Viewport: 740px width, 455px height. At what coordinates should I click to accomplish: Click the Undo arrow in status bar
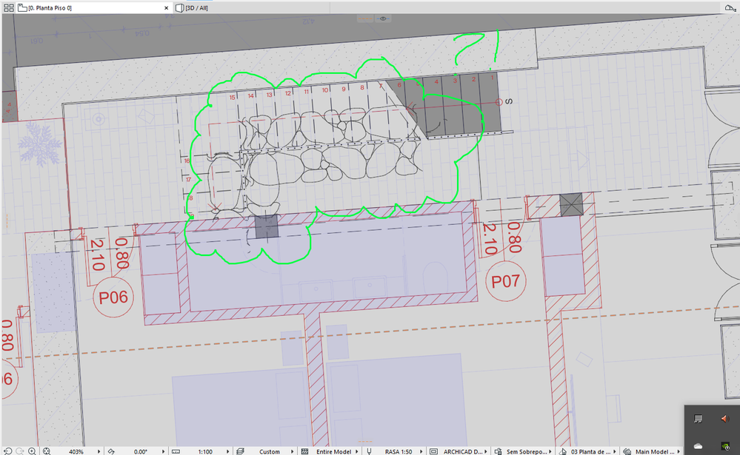[x=7, y=451]
